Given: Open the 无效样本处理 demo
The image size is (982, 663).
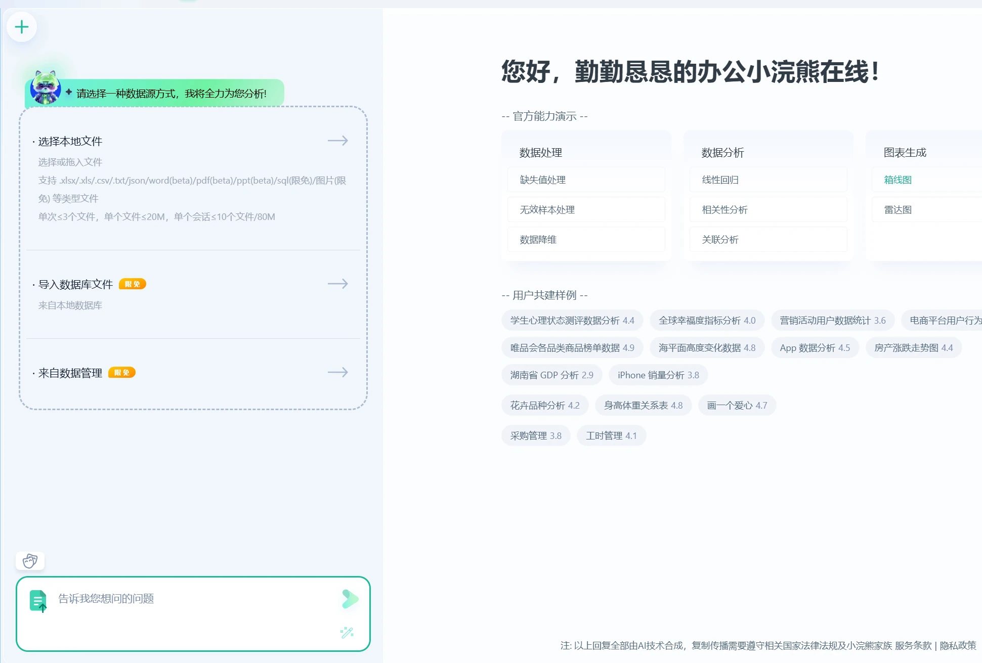Looking at the screenshot, I should (586, 209).
